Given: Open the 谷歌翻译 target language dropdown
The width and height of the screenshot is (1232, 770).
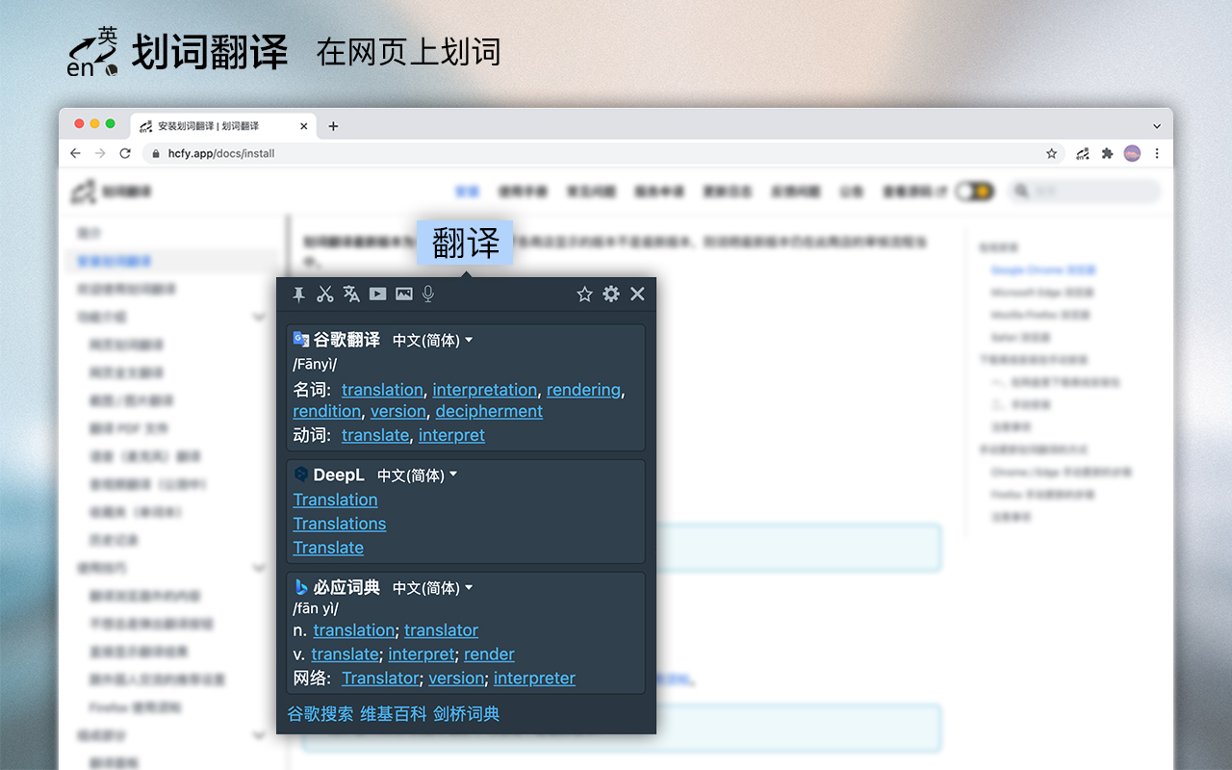Looking at the screenshot, I should (432, 339).
